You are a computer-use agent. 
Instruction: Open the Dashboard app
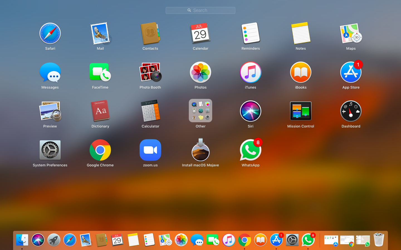351,111
